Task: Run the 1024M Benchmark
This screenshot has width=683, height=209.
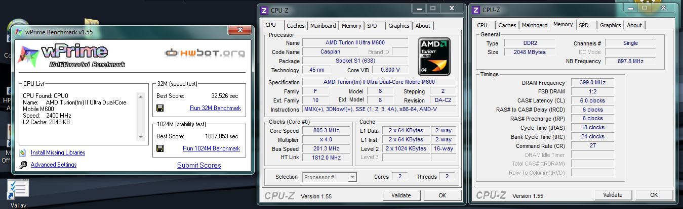Action: click(211, 148)
